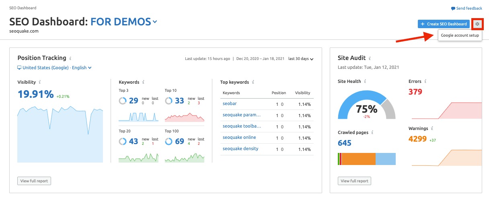Viewport: 489px width, 198px height.
Task: Open the last 30 days range dropdown
Action: pos(301,59)
